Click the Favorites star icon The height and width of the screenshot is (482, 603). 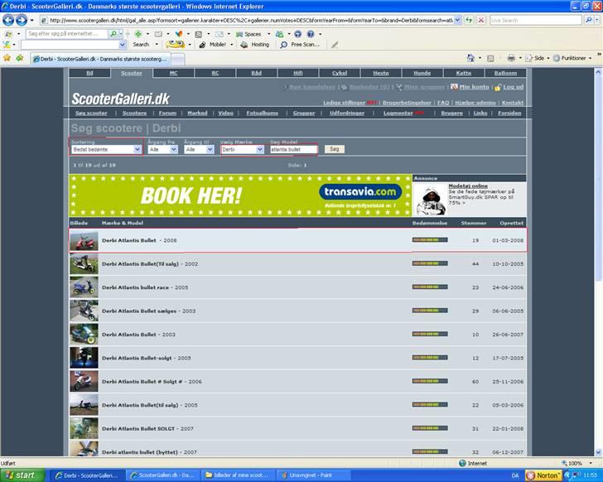(x=7, y=58)
